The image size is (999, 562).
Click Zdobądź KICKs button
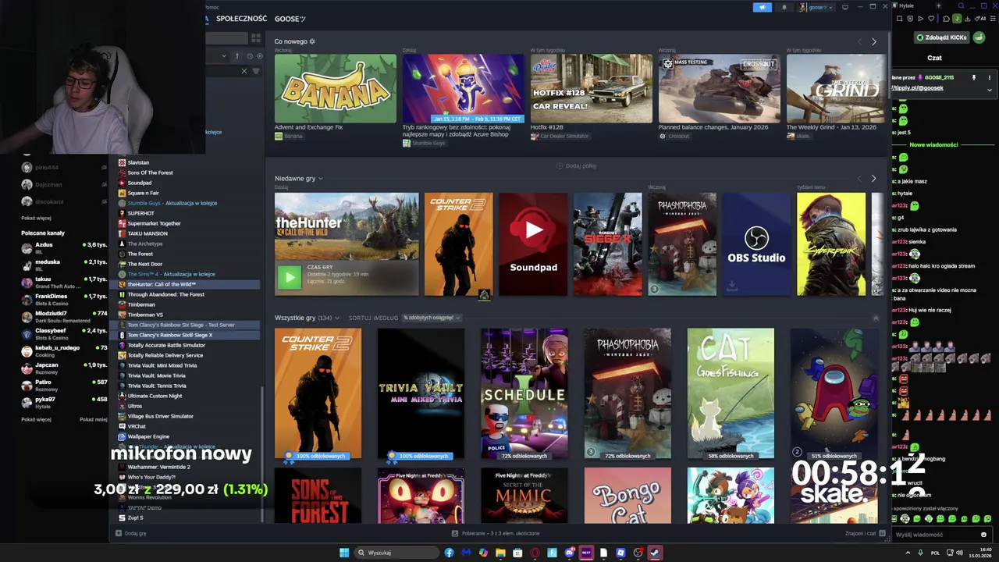(942, 37)
